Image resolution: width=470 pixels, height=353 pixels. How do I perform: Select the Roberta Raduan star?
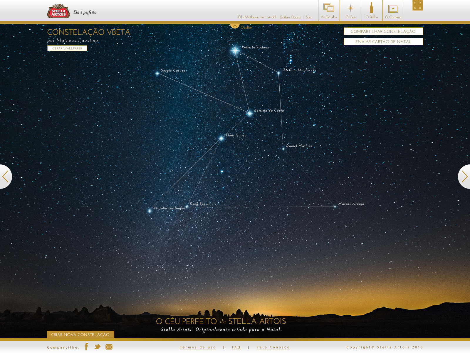(235, 51)
